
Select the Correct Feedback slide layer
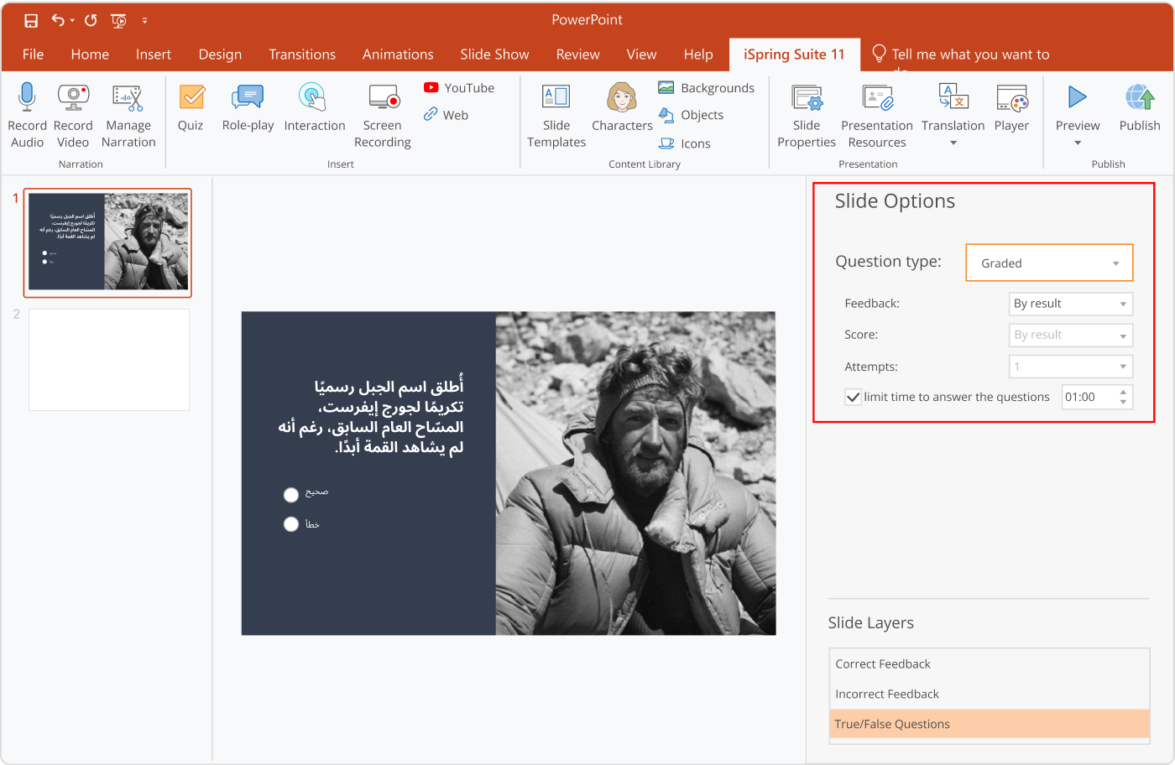(x=990, y=664)
